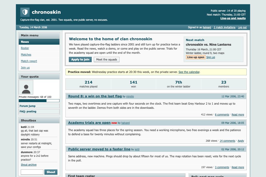Click the Apply to join button
Screen dimensions: 266x177
pyautogui.click(x=80, y=59)
